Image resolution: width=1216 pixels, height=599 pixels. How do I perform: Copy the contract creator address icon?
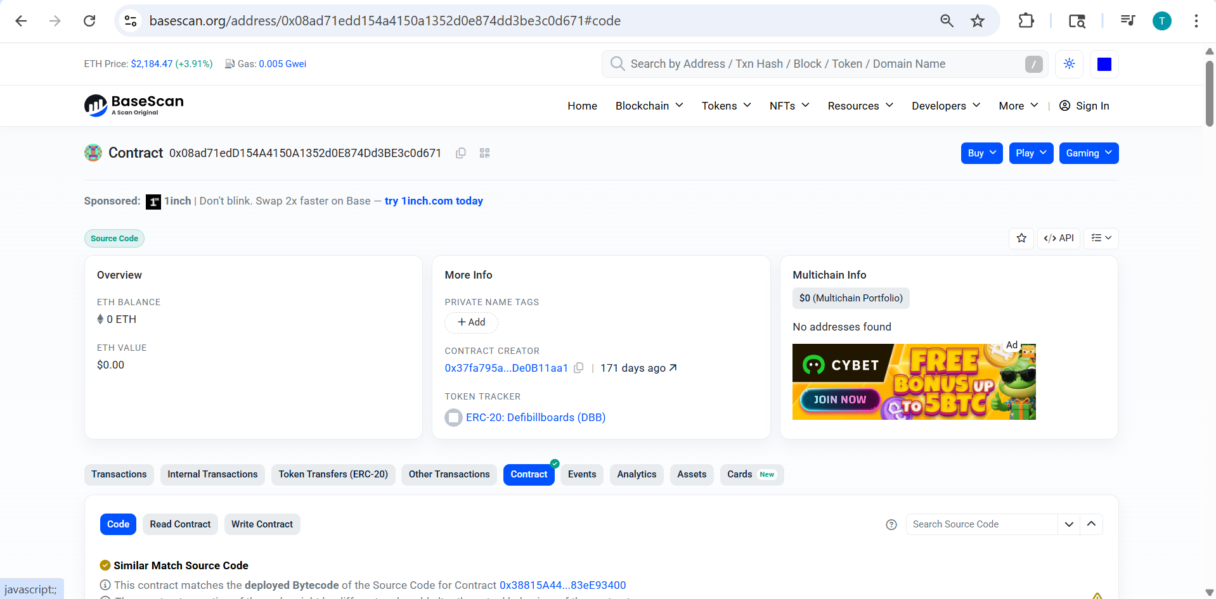(x=579, y=368)
